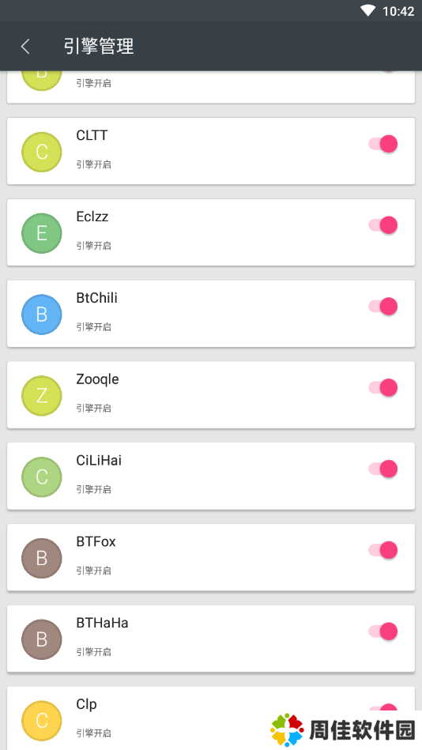Image resolution: width=422 pixels, height=750 pixels.
Task: Toggle the BTHaHa engine switch
Action: coord(383,632)
